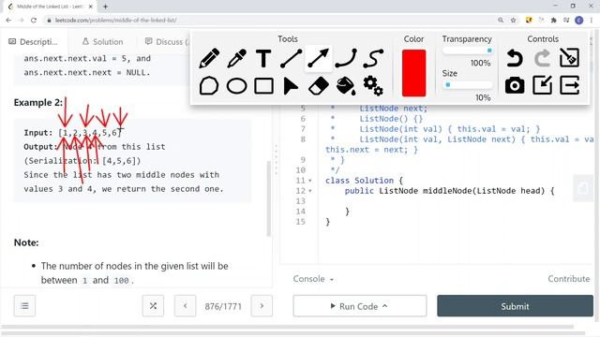
Task: Expand the Console panel
Action: pyautogui.click(x=313, y=279)
